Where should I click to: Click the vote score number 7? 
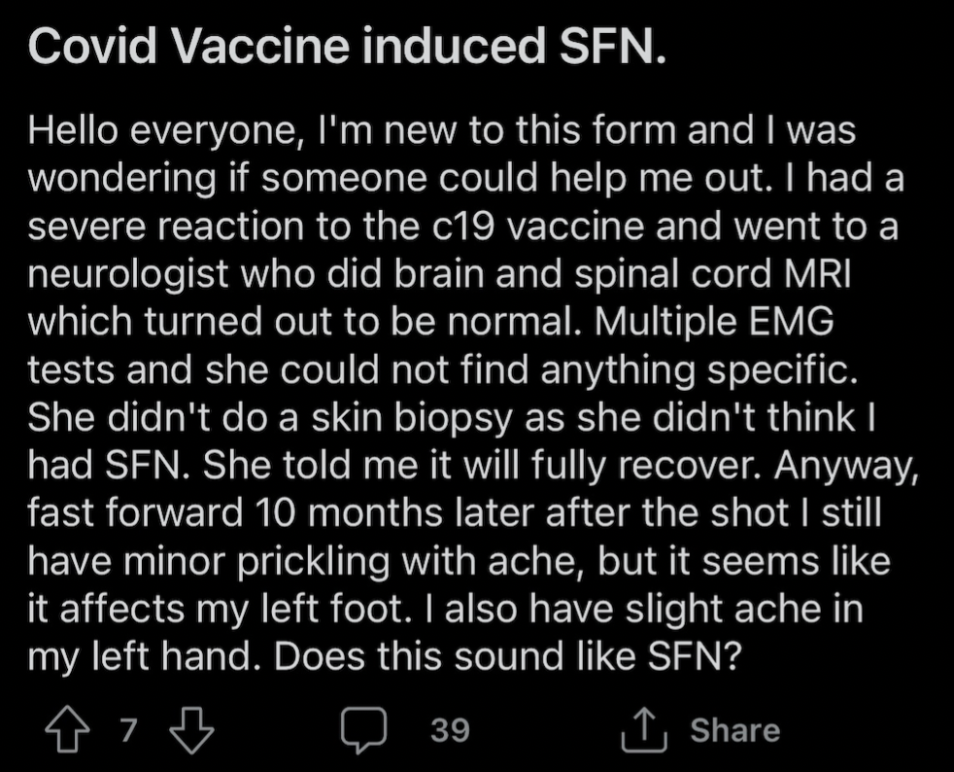point(128,730)
